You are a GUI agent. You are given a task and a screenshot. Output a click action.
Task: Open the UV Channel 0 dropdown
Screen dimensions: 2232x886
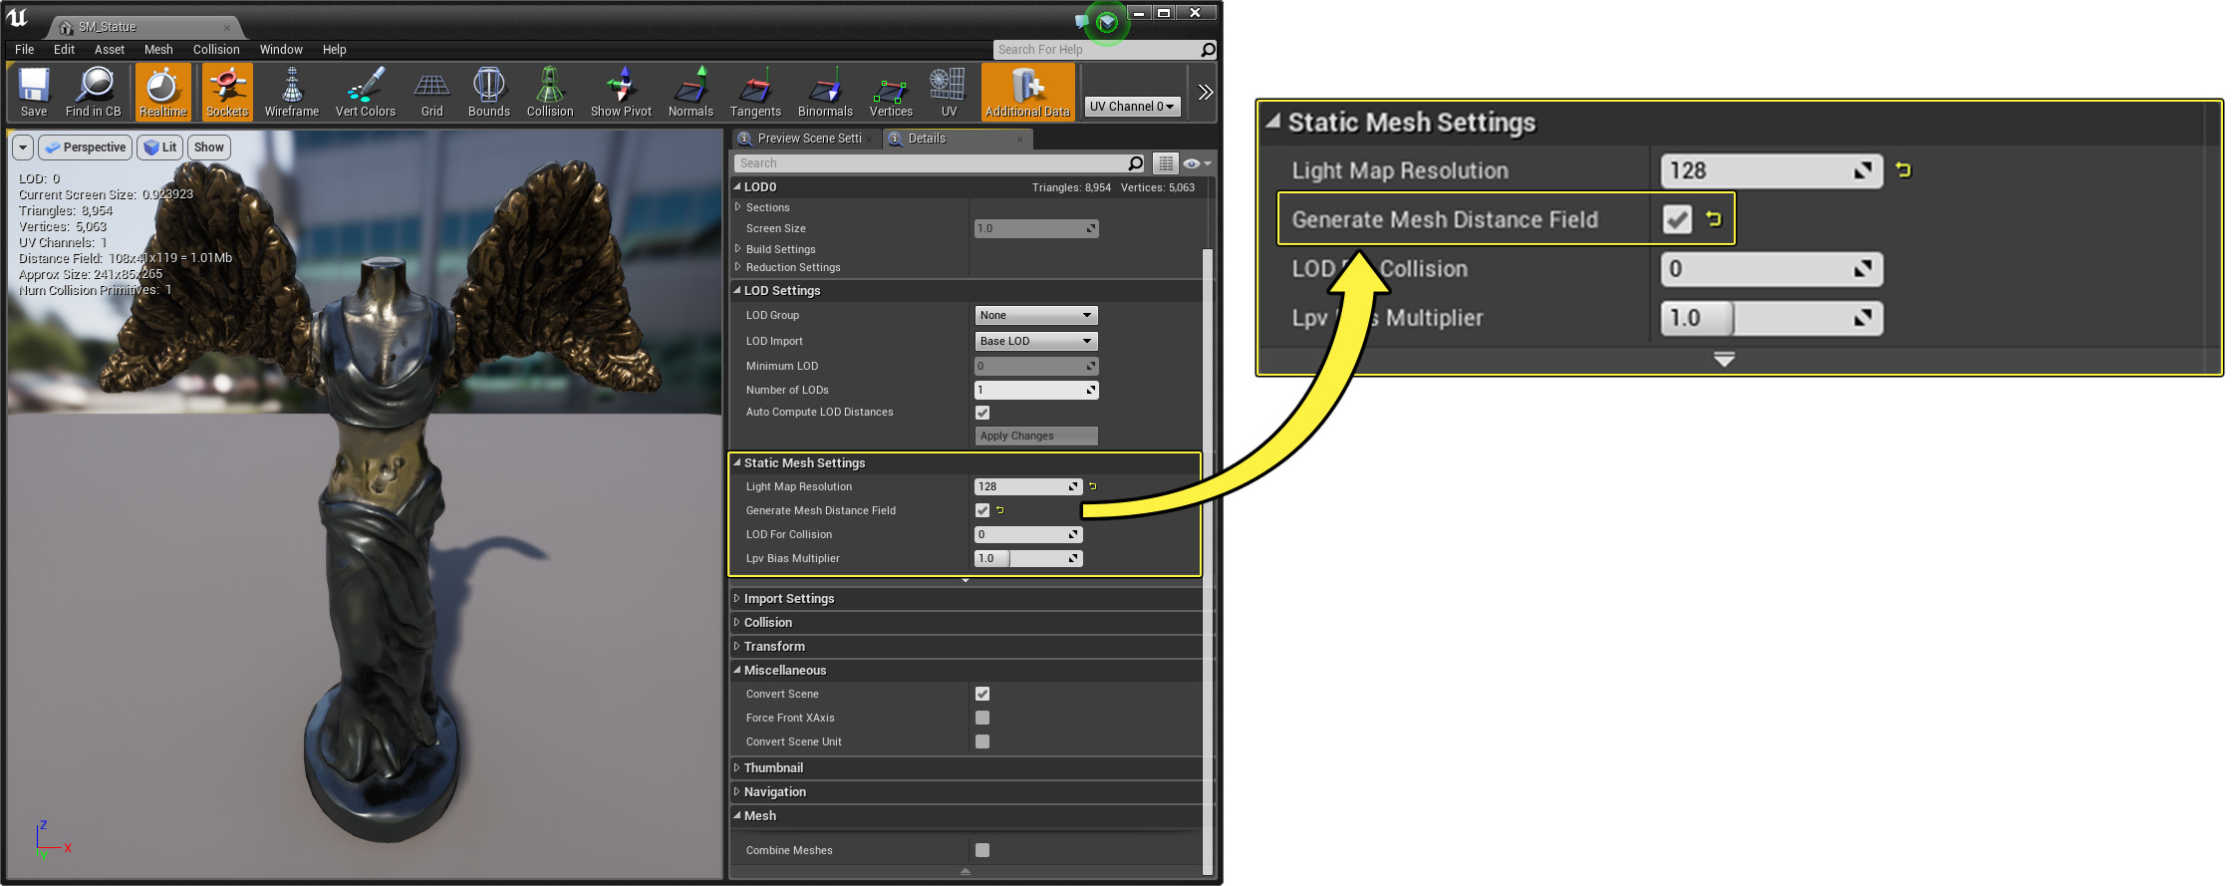(x=1132, y=106)
